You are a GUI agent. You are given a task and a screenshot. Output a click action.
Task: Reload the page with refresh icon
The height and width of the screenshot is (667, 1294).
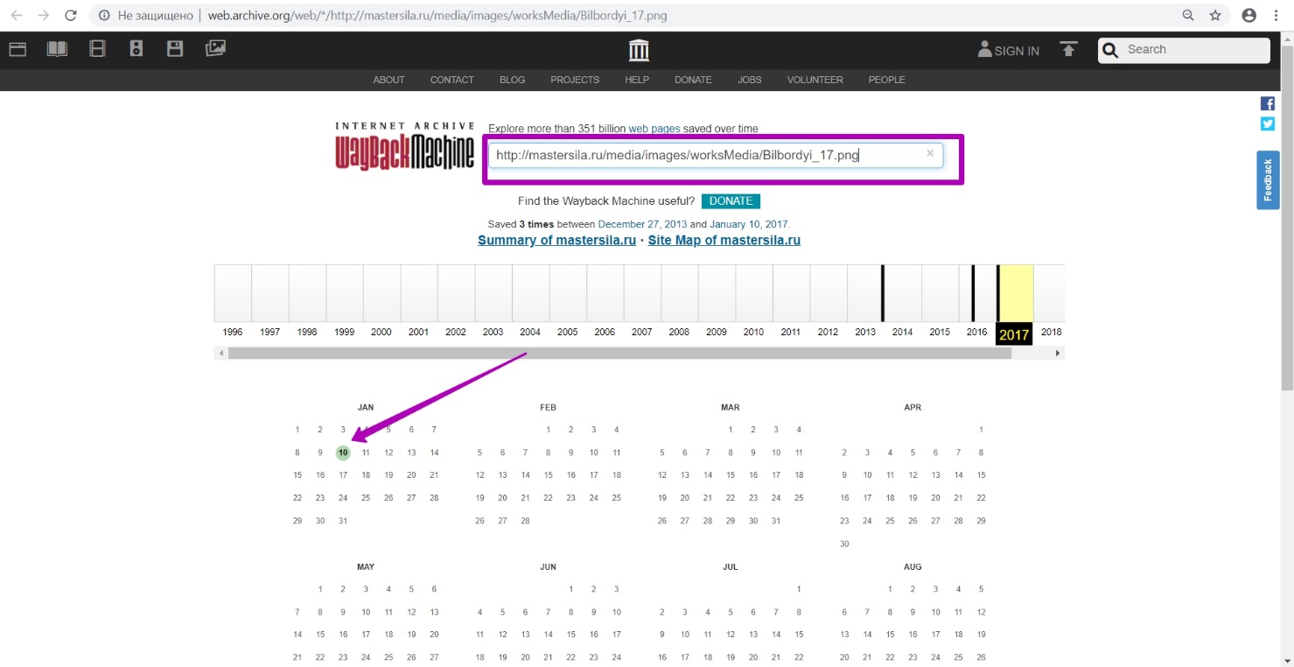[71, 15]
